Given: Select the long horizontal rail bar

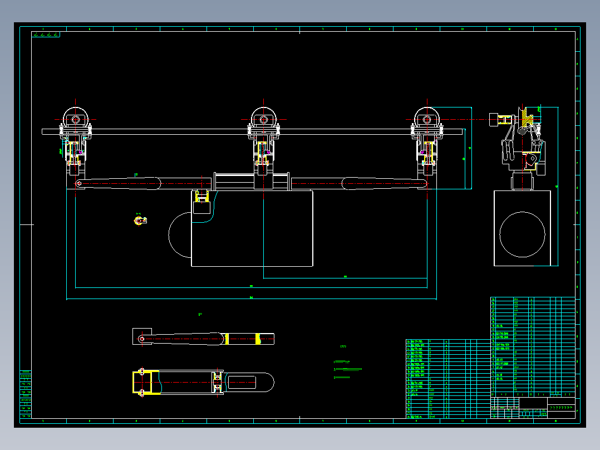Looking at the screenshot, I should [x=252, y=132].
